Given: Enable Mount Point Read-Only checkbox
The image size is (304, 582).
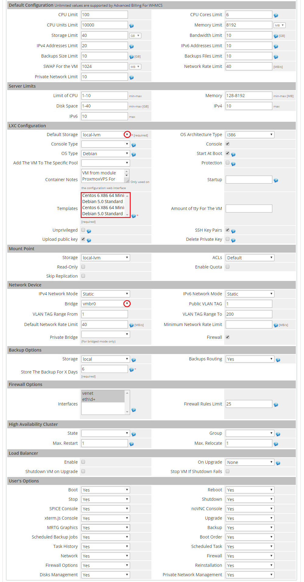Looking at the screenshot, I should click(x=83, y=267).
